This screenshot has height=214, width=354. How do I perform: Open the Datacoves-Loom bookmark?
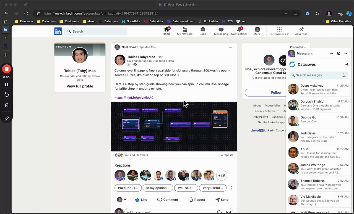181,21
